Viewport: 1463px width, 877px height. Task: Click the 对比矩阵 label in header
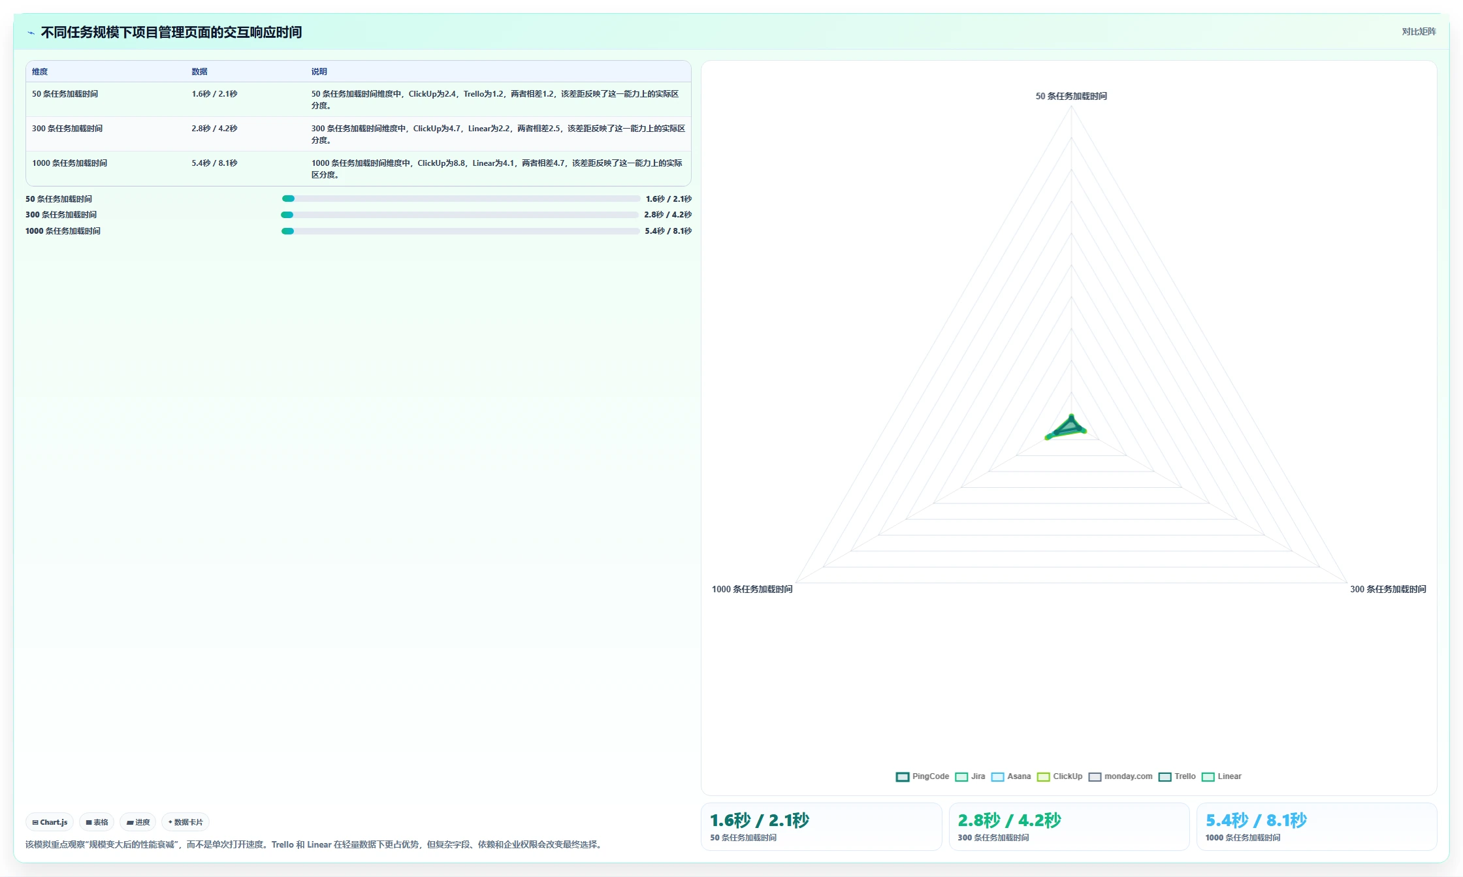pyautogui.click(x=1419, y=31)
